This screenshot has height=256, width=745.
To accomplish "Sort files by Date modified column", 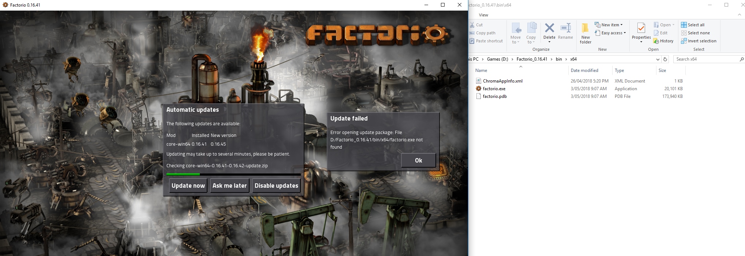I will click(x=584, y=70).
